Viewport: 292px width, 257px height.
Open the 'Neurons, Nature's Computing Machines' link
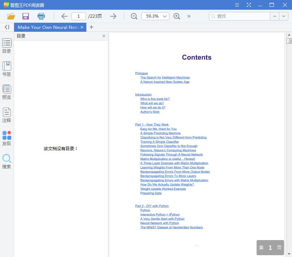tap(168, 150)
